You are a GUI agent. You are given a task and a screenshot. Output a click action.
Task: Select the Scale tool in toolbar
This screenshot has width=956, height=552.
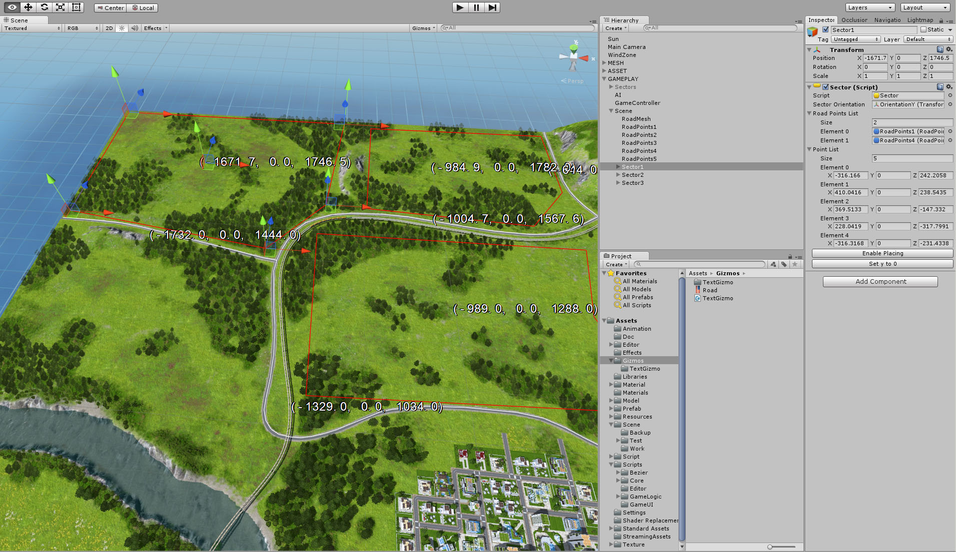tap(60, 7)
